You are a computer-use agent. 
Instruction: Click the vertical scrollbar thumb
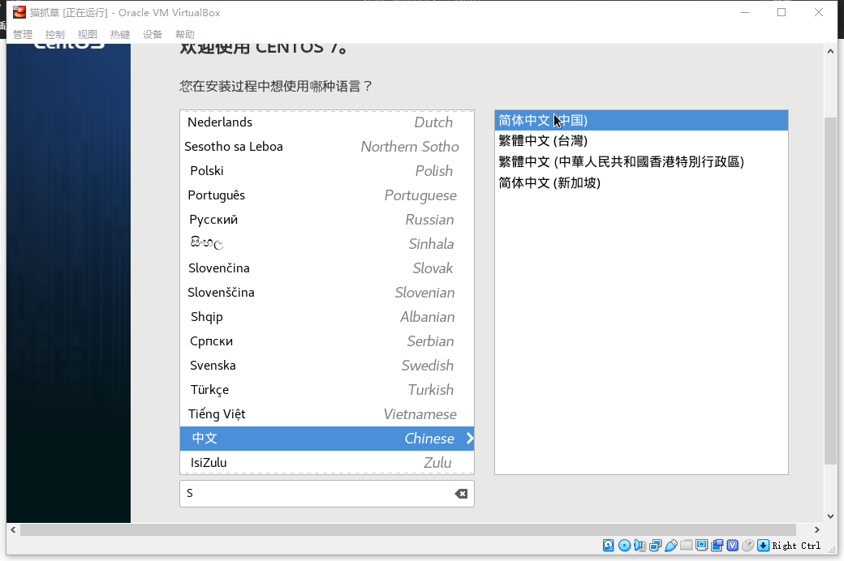click(x=830, y=290)
